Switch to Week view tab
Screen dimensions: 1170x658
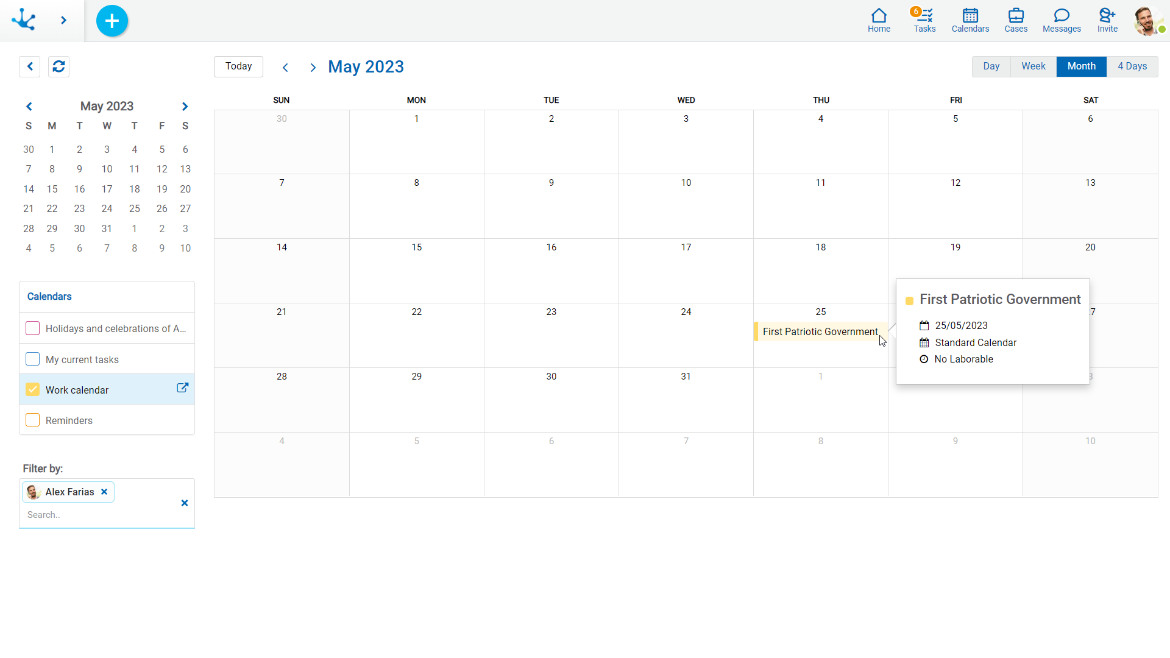click(1033, 66)
